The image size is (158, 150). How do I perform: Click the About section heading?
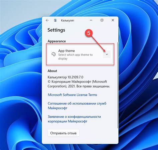coord(52,71)
